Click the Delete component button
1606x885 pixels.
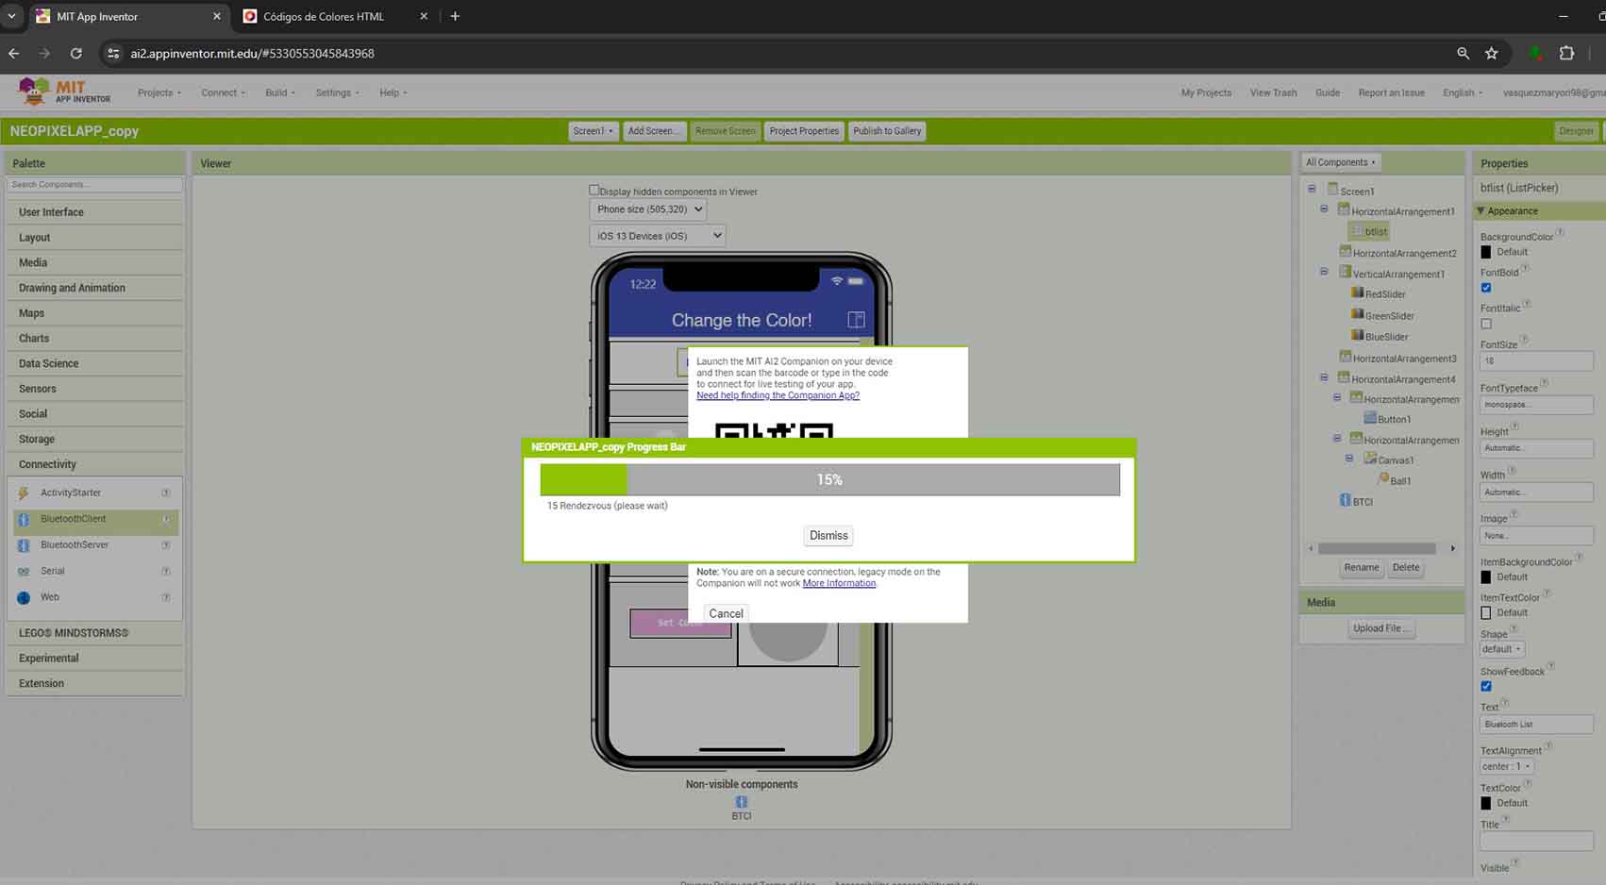(x=1406, y=568)
